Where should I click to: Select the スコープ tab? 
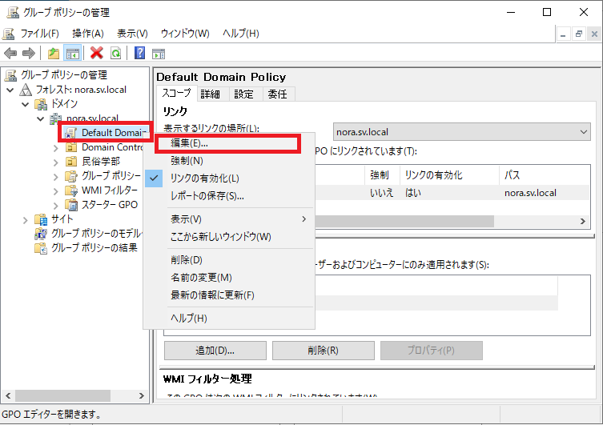176,94
